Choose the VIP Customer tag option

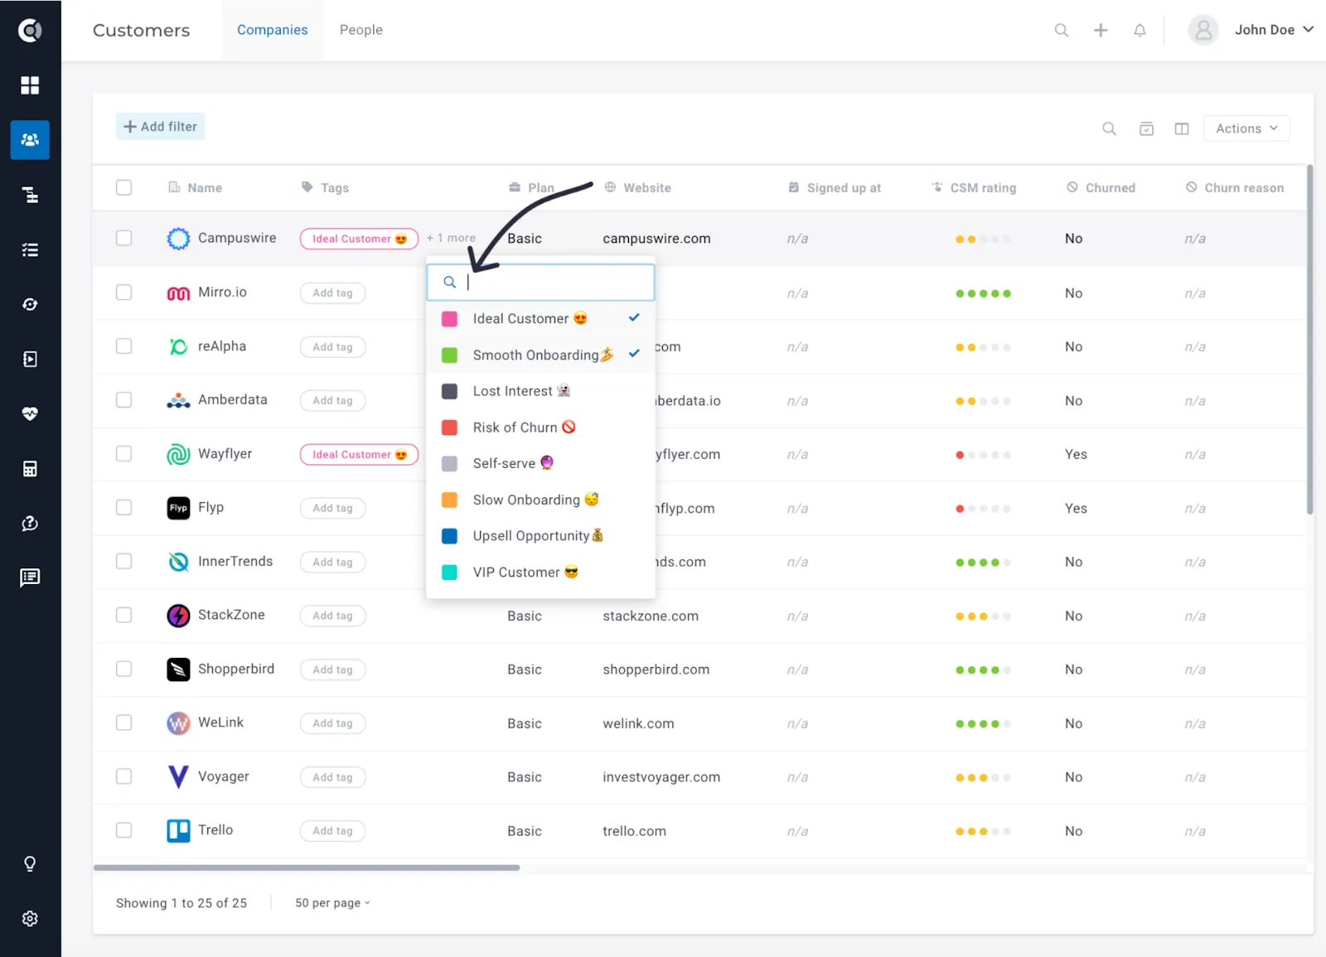click(x=540, y=573)
